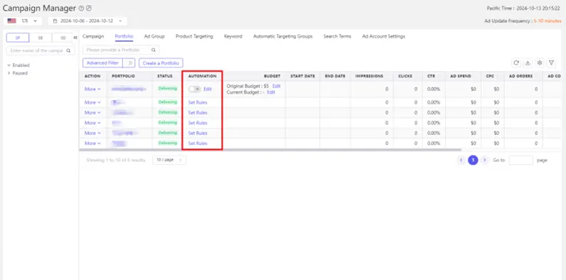Click the edit-note icon next to the help icon
The image size is (566, 280).
[x=89, y=9]
